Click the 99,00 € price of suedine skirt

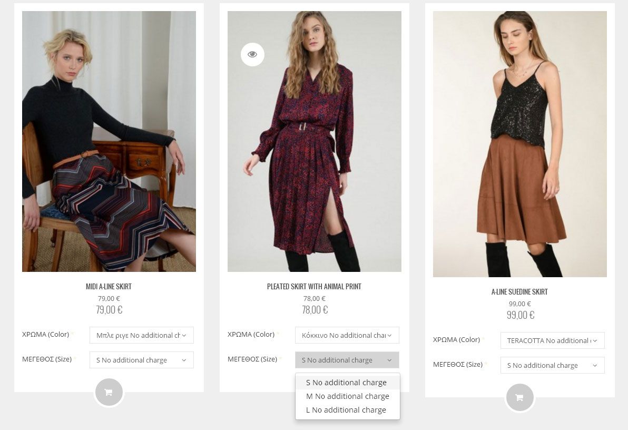pyautogui.click(x=520, y=315)
